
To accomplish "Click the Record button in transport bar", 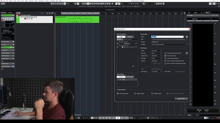I will tap(126, 118).
